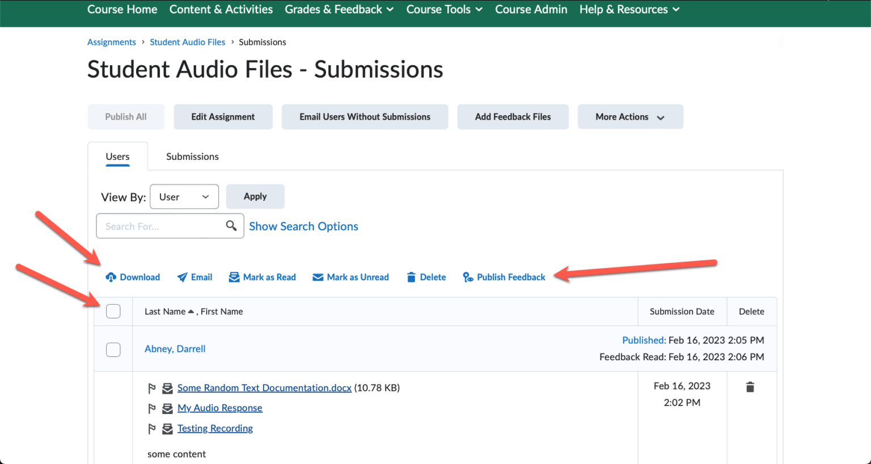Switch to the Submissions tab
871x464 pixels.
(192, 157)
